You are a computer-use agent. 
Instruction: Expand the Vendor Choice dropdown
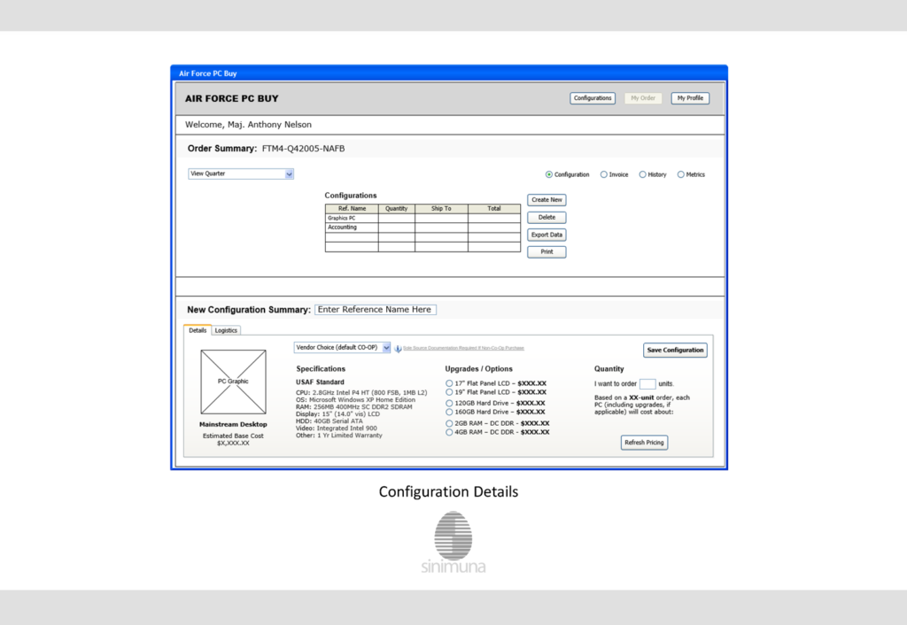click(x=342, y=348)
